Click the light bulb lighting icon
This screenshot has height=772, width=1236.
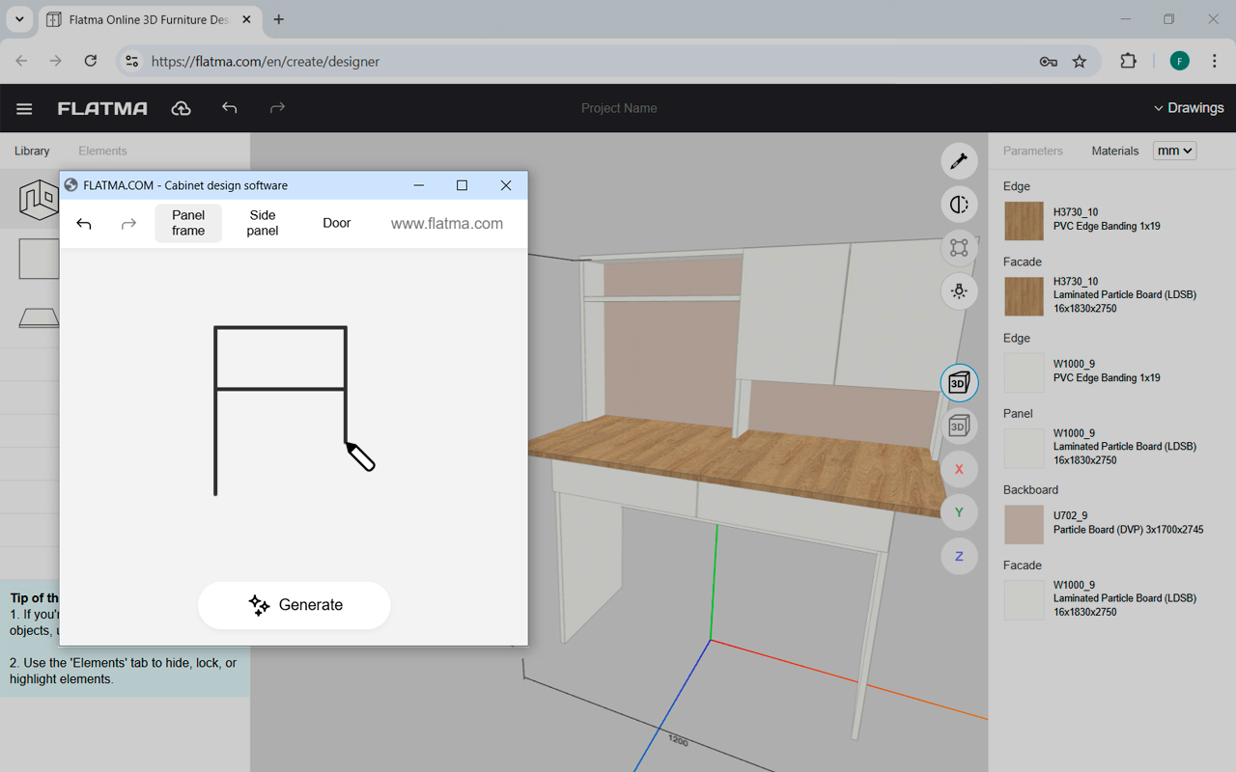tap(959, 291)
